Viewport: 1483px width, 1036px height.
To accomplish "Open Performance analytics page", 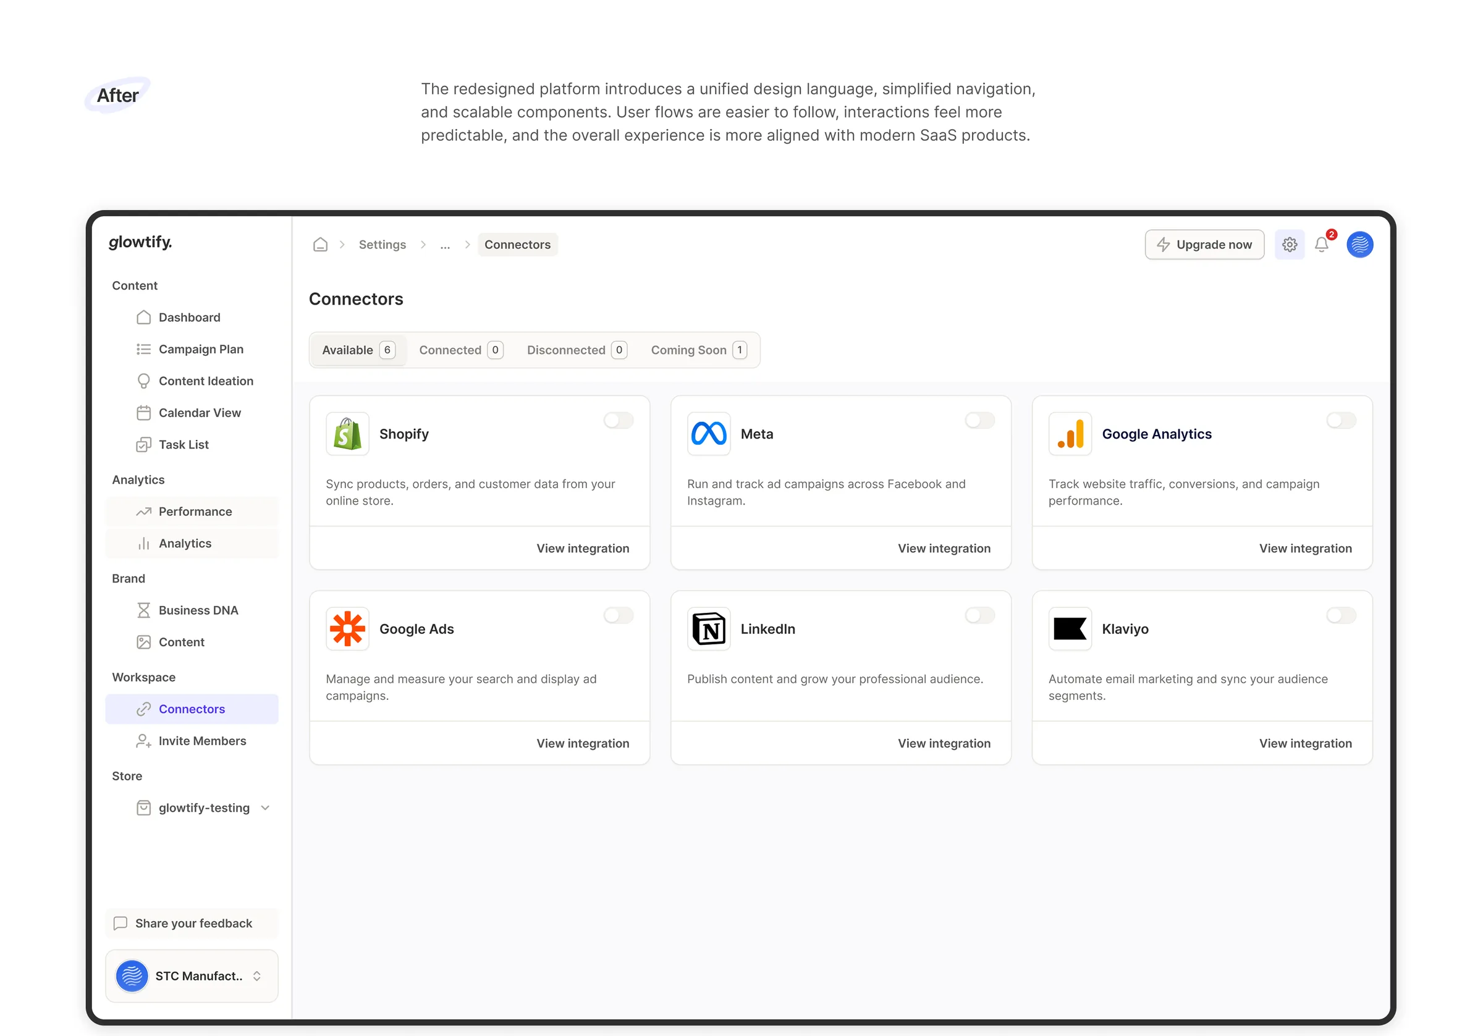I will tap(192, 512).
